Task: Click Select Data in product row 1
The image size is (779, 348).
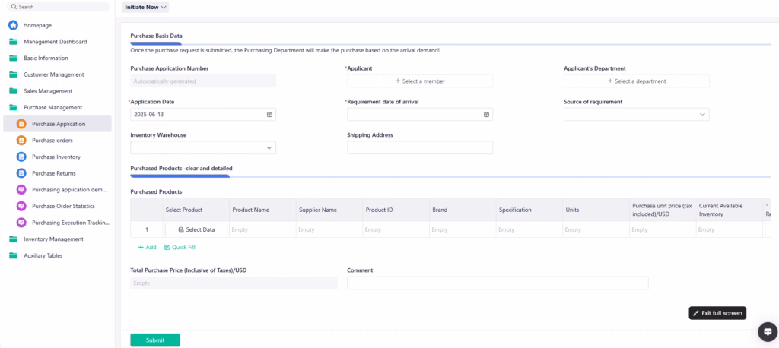Action: click(x=196, y=229)
